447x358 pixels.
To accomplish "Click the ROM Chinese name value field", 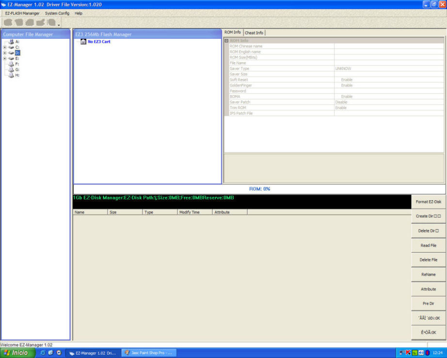I will (389, 46).
